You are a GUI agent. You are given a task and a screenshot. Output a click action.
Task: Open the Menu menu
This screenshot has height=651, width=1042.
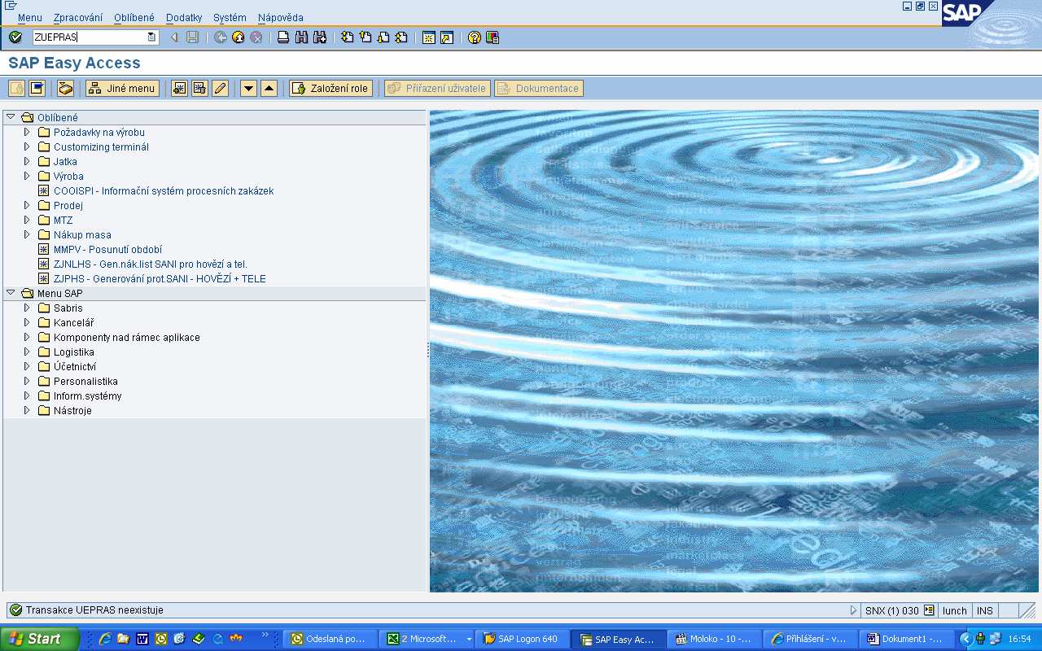pos(30,18)
